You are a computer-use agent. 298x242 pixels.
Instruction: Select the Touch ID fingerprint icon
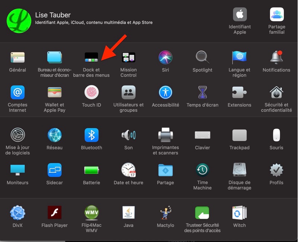click(x=91, y=92)
